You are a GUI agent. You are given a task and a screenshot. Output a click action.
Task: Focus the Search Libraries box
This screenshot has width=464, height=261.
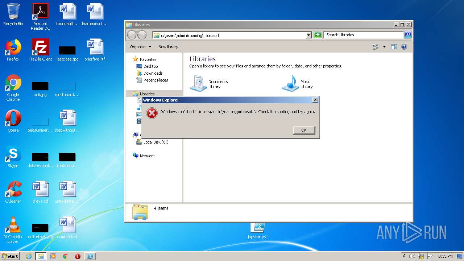tap(364, 35)
